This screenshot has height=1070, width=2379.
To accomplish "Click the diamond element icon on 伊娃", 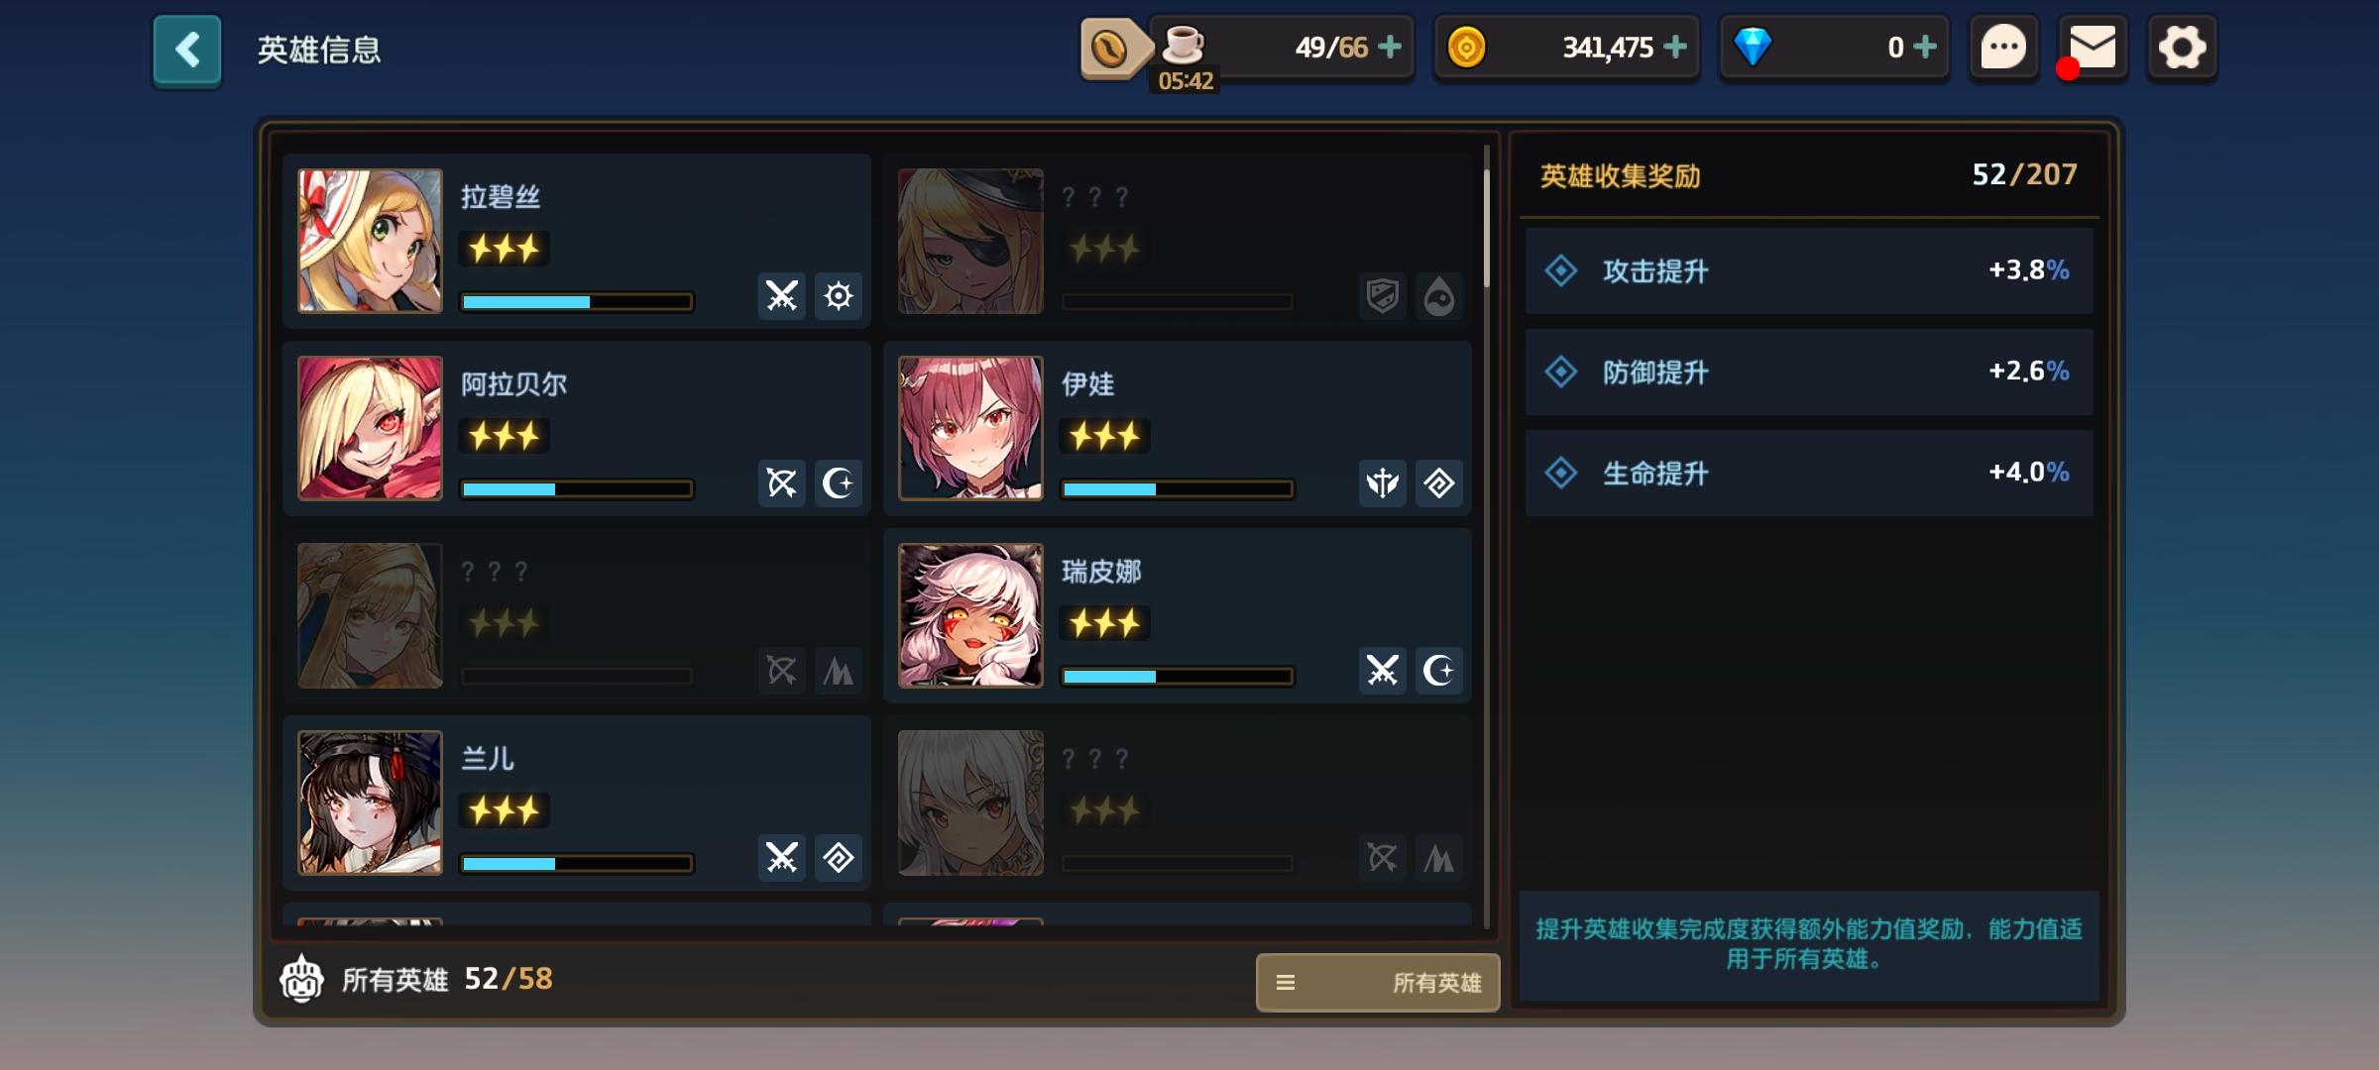I will click(x=1439, y=483).
